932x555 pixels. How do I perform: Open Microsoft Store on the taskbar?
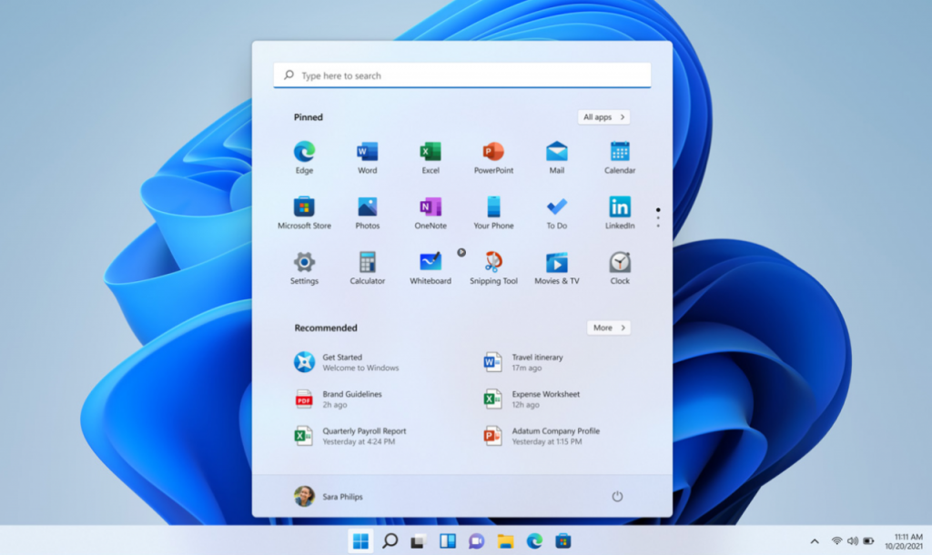562,540
